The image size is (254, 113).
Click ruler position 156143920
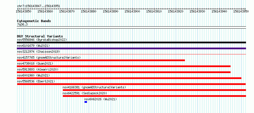point(176,11)
